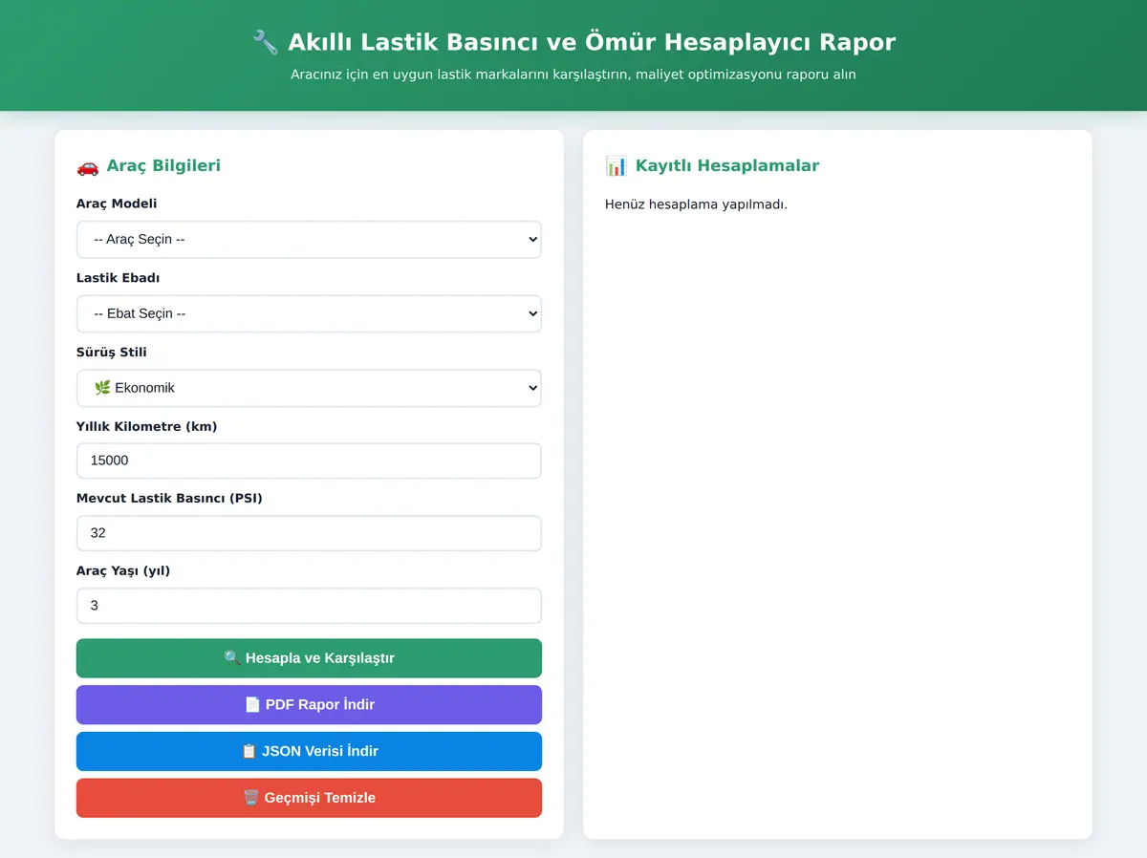
Task: Click the wrench icon in the header
Action: (x=265, y=42)
